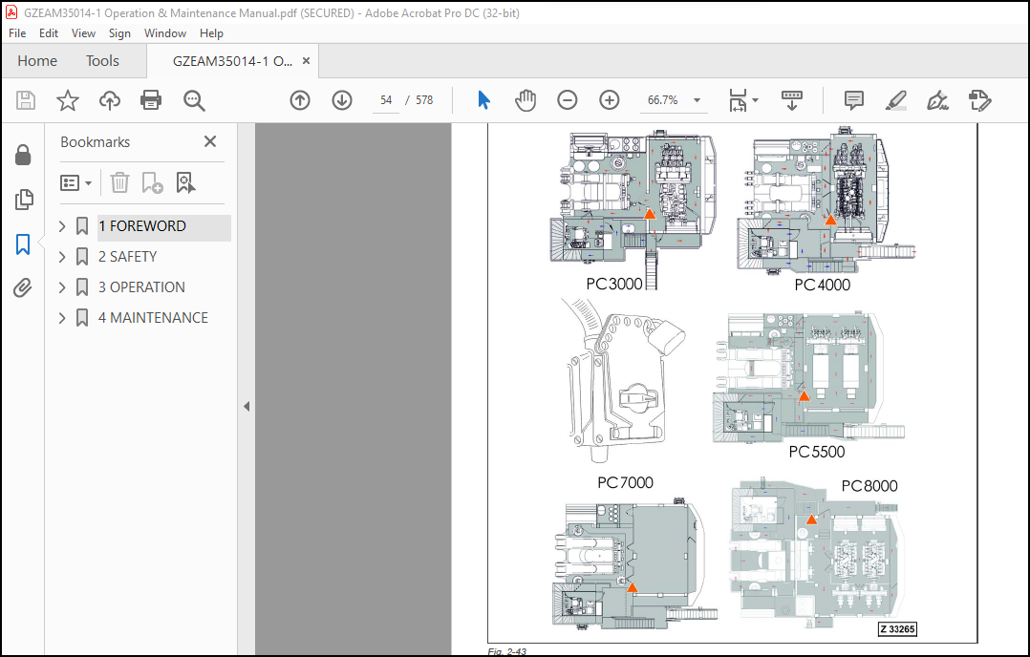Click the send for signature icon
The image size is (1030, 657).
point(979,100)
